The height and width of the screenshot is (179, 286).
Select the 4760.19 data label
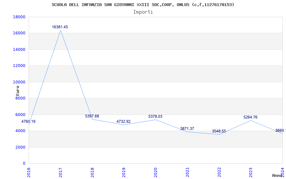(28, 121)
